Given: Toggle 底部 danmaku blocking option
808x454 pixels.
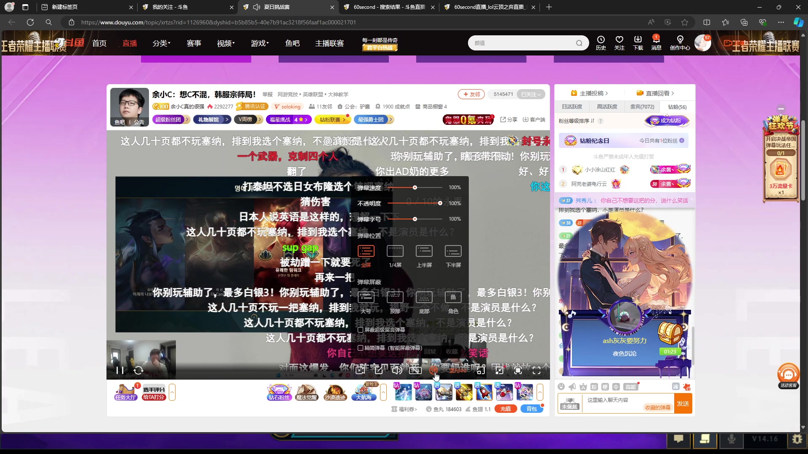Looking at the screenshot, I should point(424,302).
